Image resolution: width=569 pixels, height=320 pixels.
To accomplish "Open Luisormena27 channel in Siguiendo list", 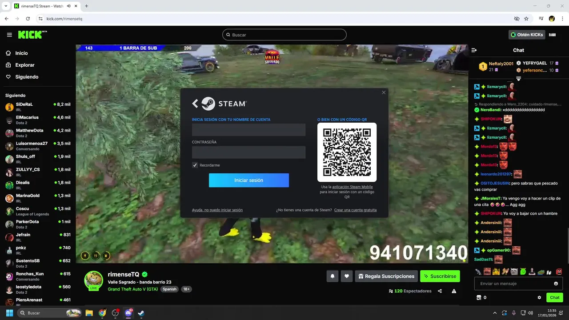I will tap(38, 146).
